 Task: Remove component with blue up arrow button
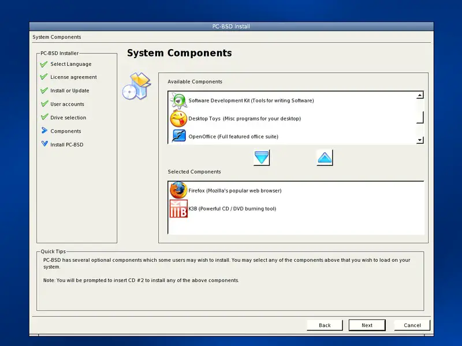325,157
